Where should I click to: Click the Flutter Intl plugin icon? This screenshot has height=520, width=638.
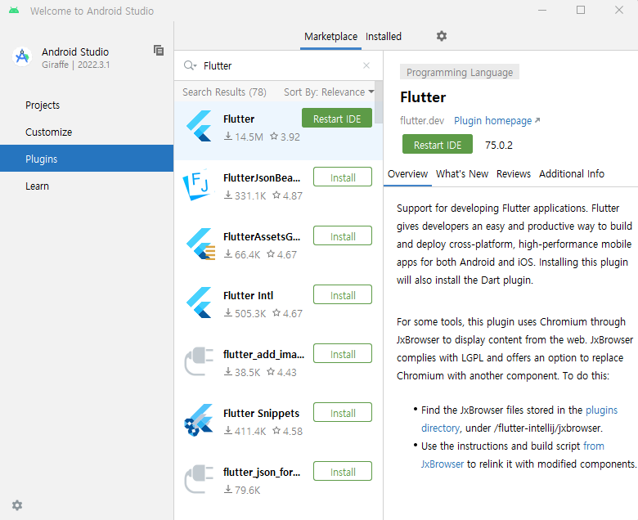pos(199,303)
